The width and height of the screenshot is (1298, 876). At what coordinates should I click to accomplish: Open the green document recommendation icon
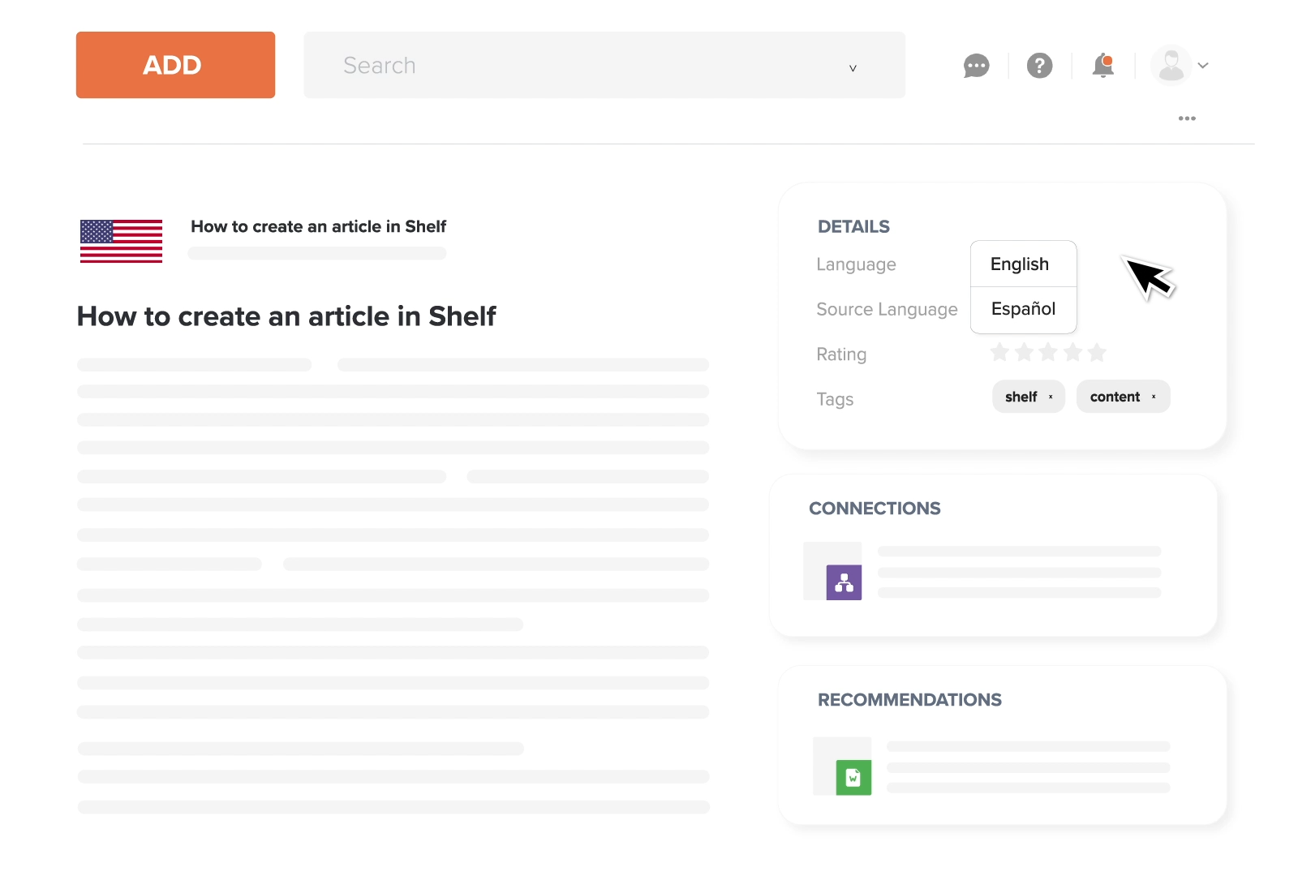(853, 778)
